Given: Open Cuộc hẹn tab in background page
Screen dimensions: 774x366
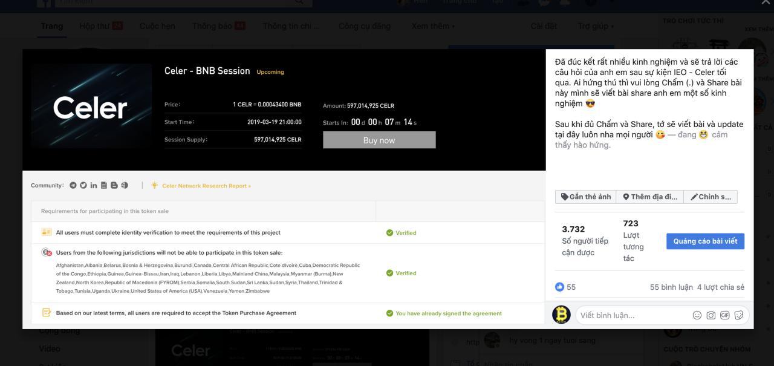Looking at the screenshot, I should 157,26.
